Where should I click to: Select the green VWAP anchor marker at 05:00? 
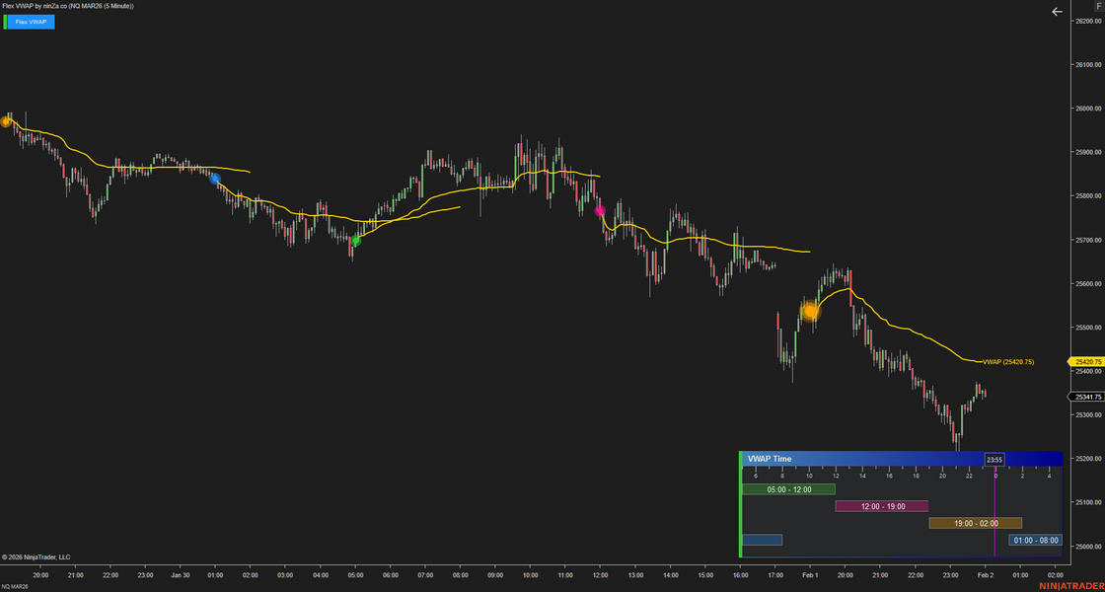click(356, 240)
